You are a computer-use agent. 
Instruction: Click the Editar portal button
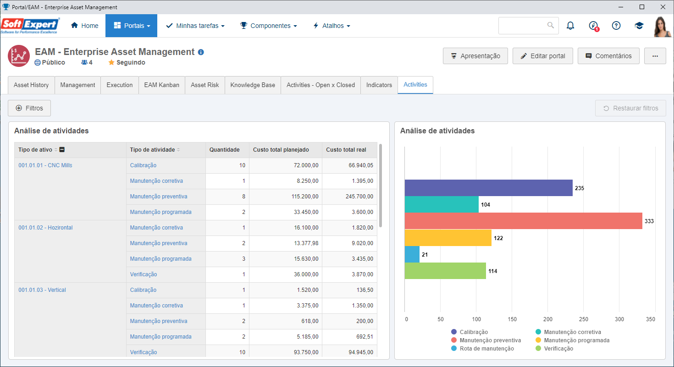543,56
